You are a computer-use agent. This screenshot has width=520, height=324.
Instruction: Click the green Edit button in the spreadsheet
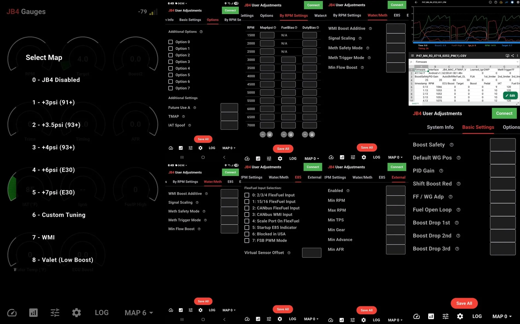tap(510, 95)
